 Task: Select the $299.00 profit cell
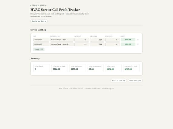tap(128, 44)
